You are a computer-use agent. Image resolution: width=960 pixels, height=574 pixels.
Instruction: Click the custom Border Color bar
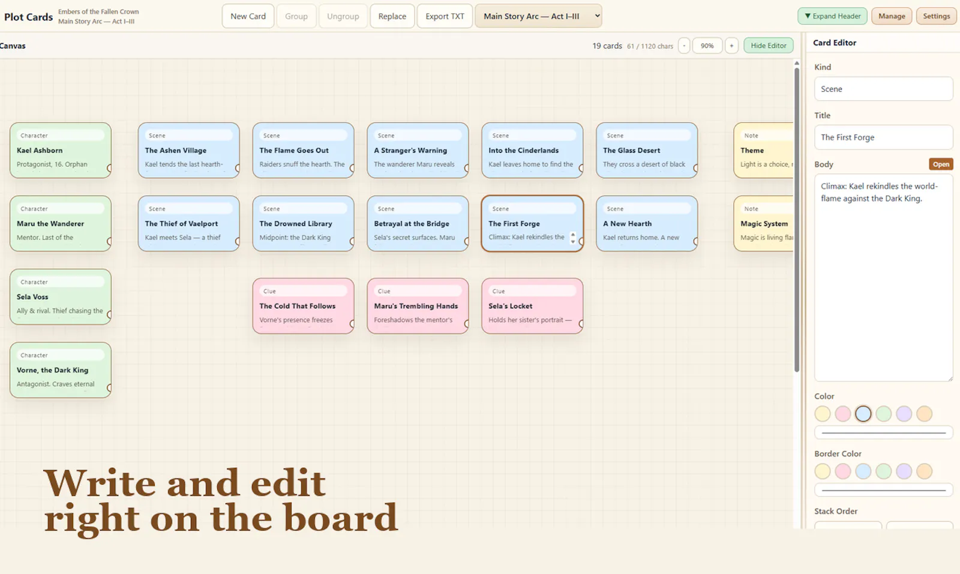(883, 490)
